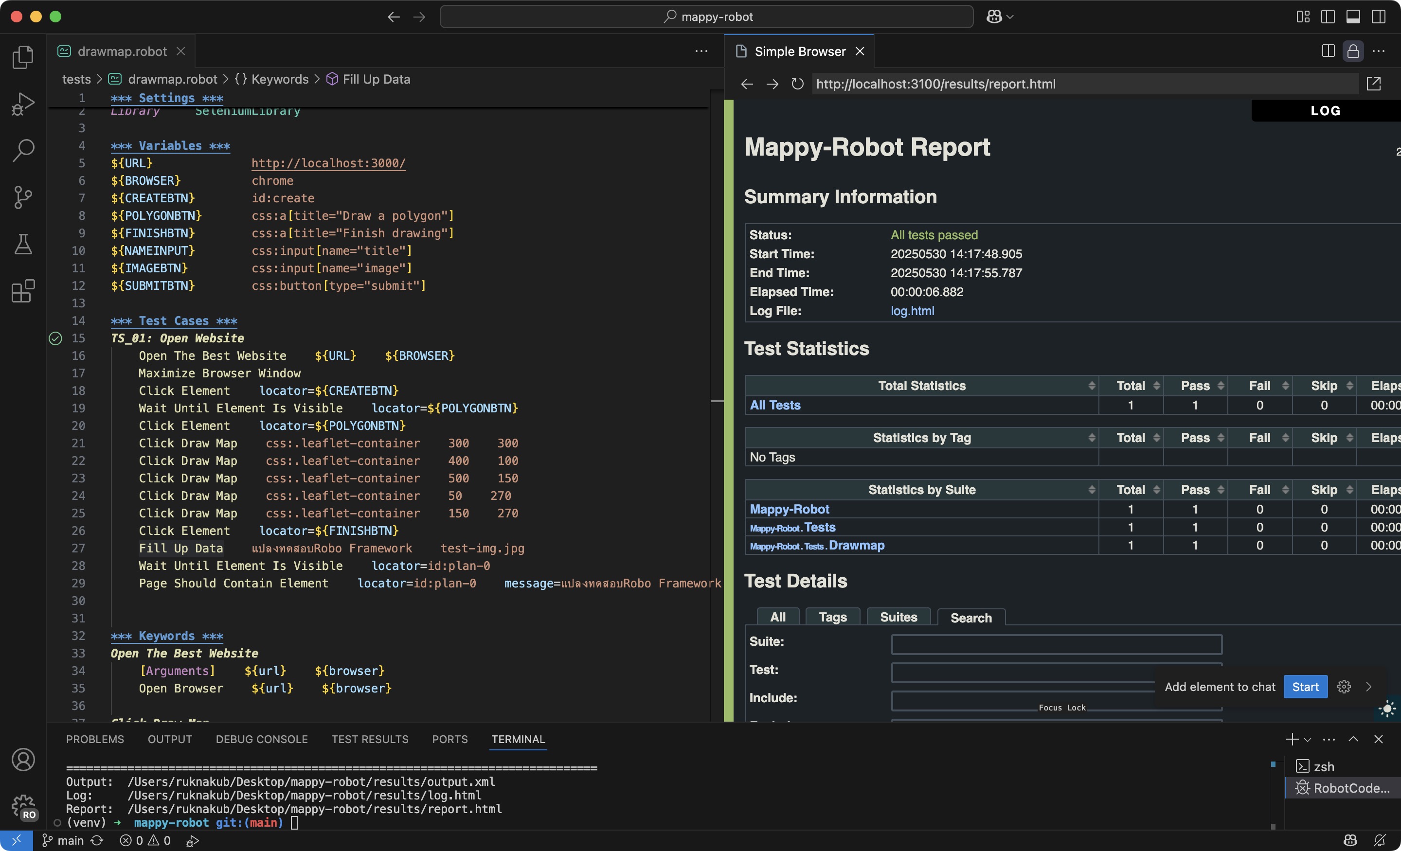Create a new terminal with plus icon
This screenshot has width=1401, height=851.
[1292, 739]
